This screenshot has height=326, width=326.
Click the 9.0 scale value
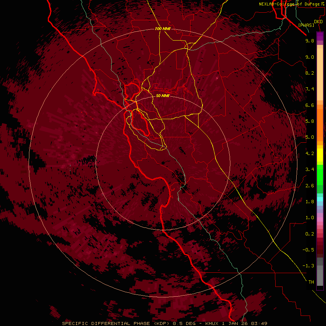pos(310,57)
